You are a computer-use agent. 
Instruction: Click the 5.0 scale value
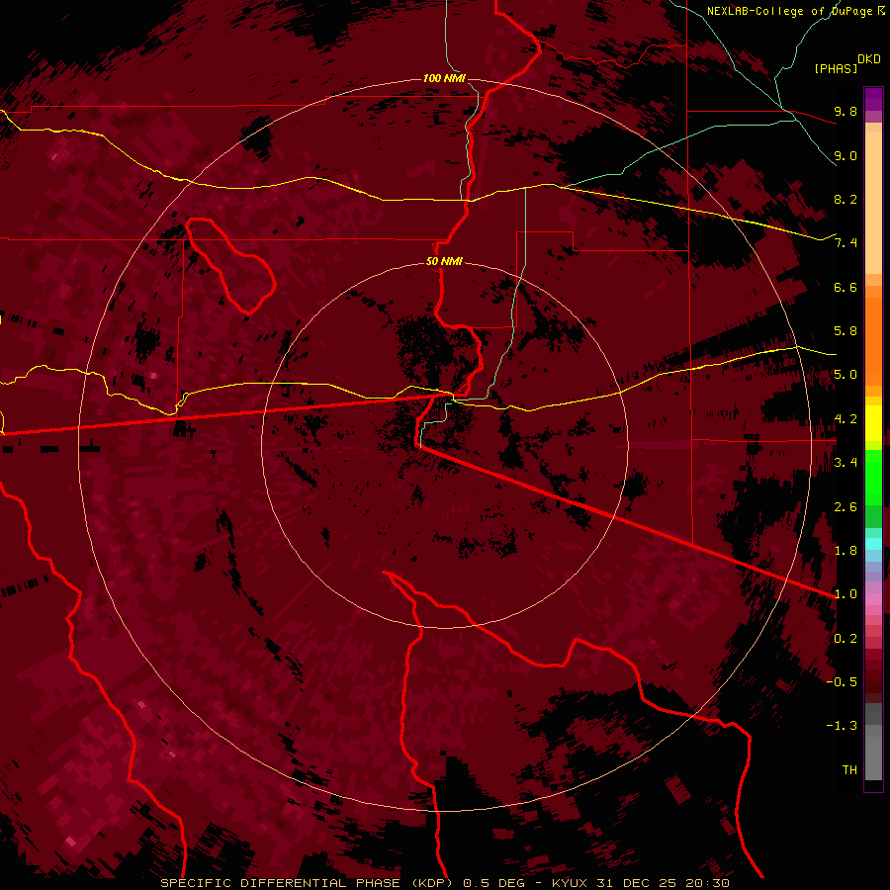click(x=845, y=375)
